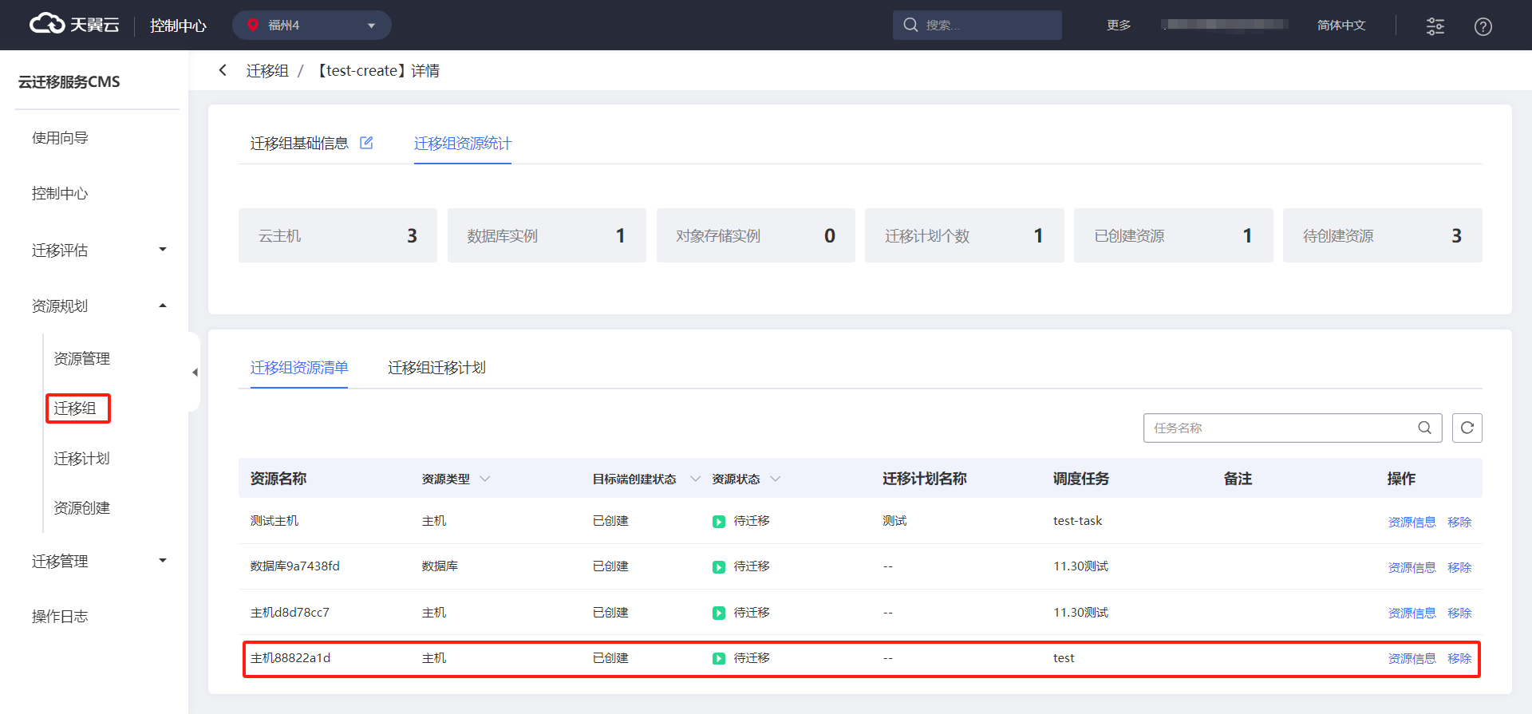Viewport: 1532px width, 714px height.
Task: Click the resource name 数据库9a7438fd
Action: 294,566
